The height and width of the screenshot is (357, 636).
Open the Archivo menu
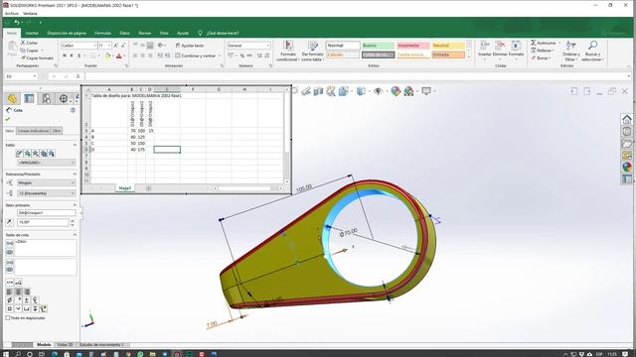click(11, 13)
